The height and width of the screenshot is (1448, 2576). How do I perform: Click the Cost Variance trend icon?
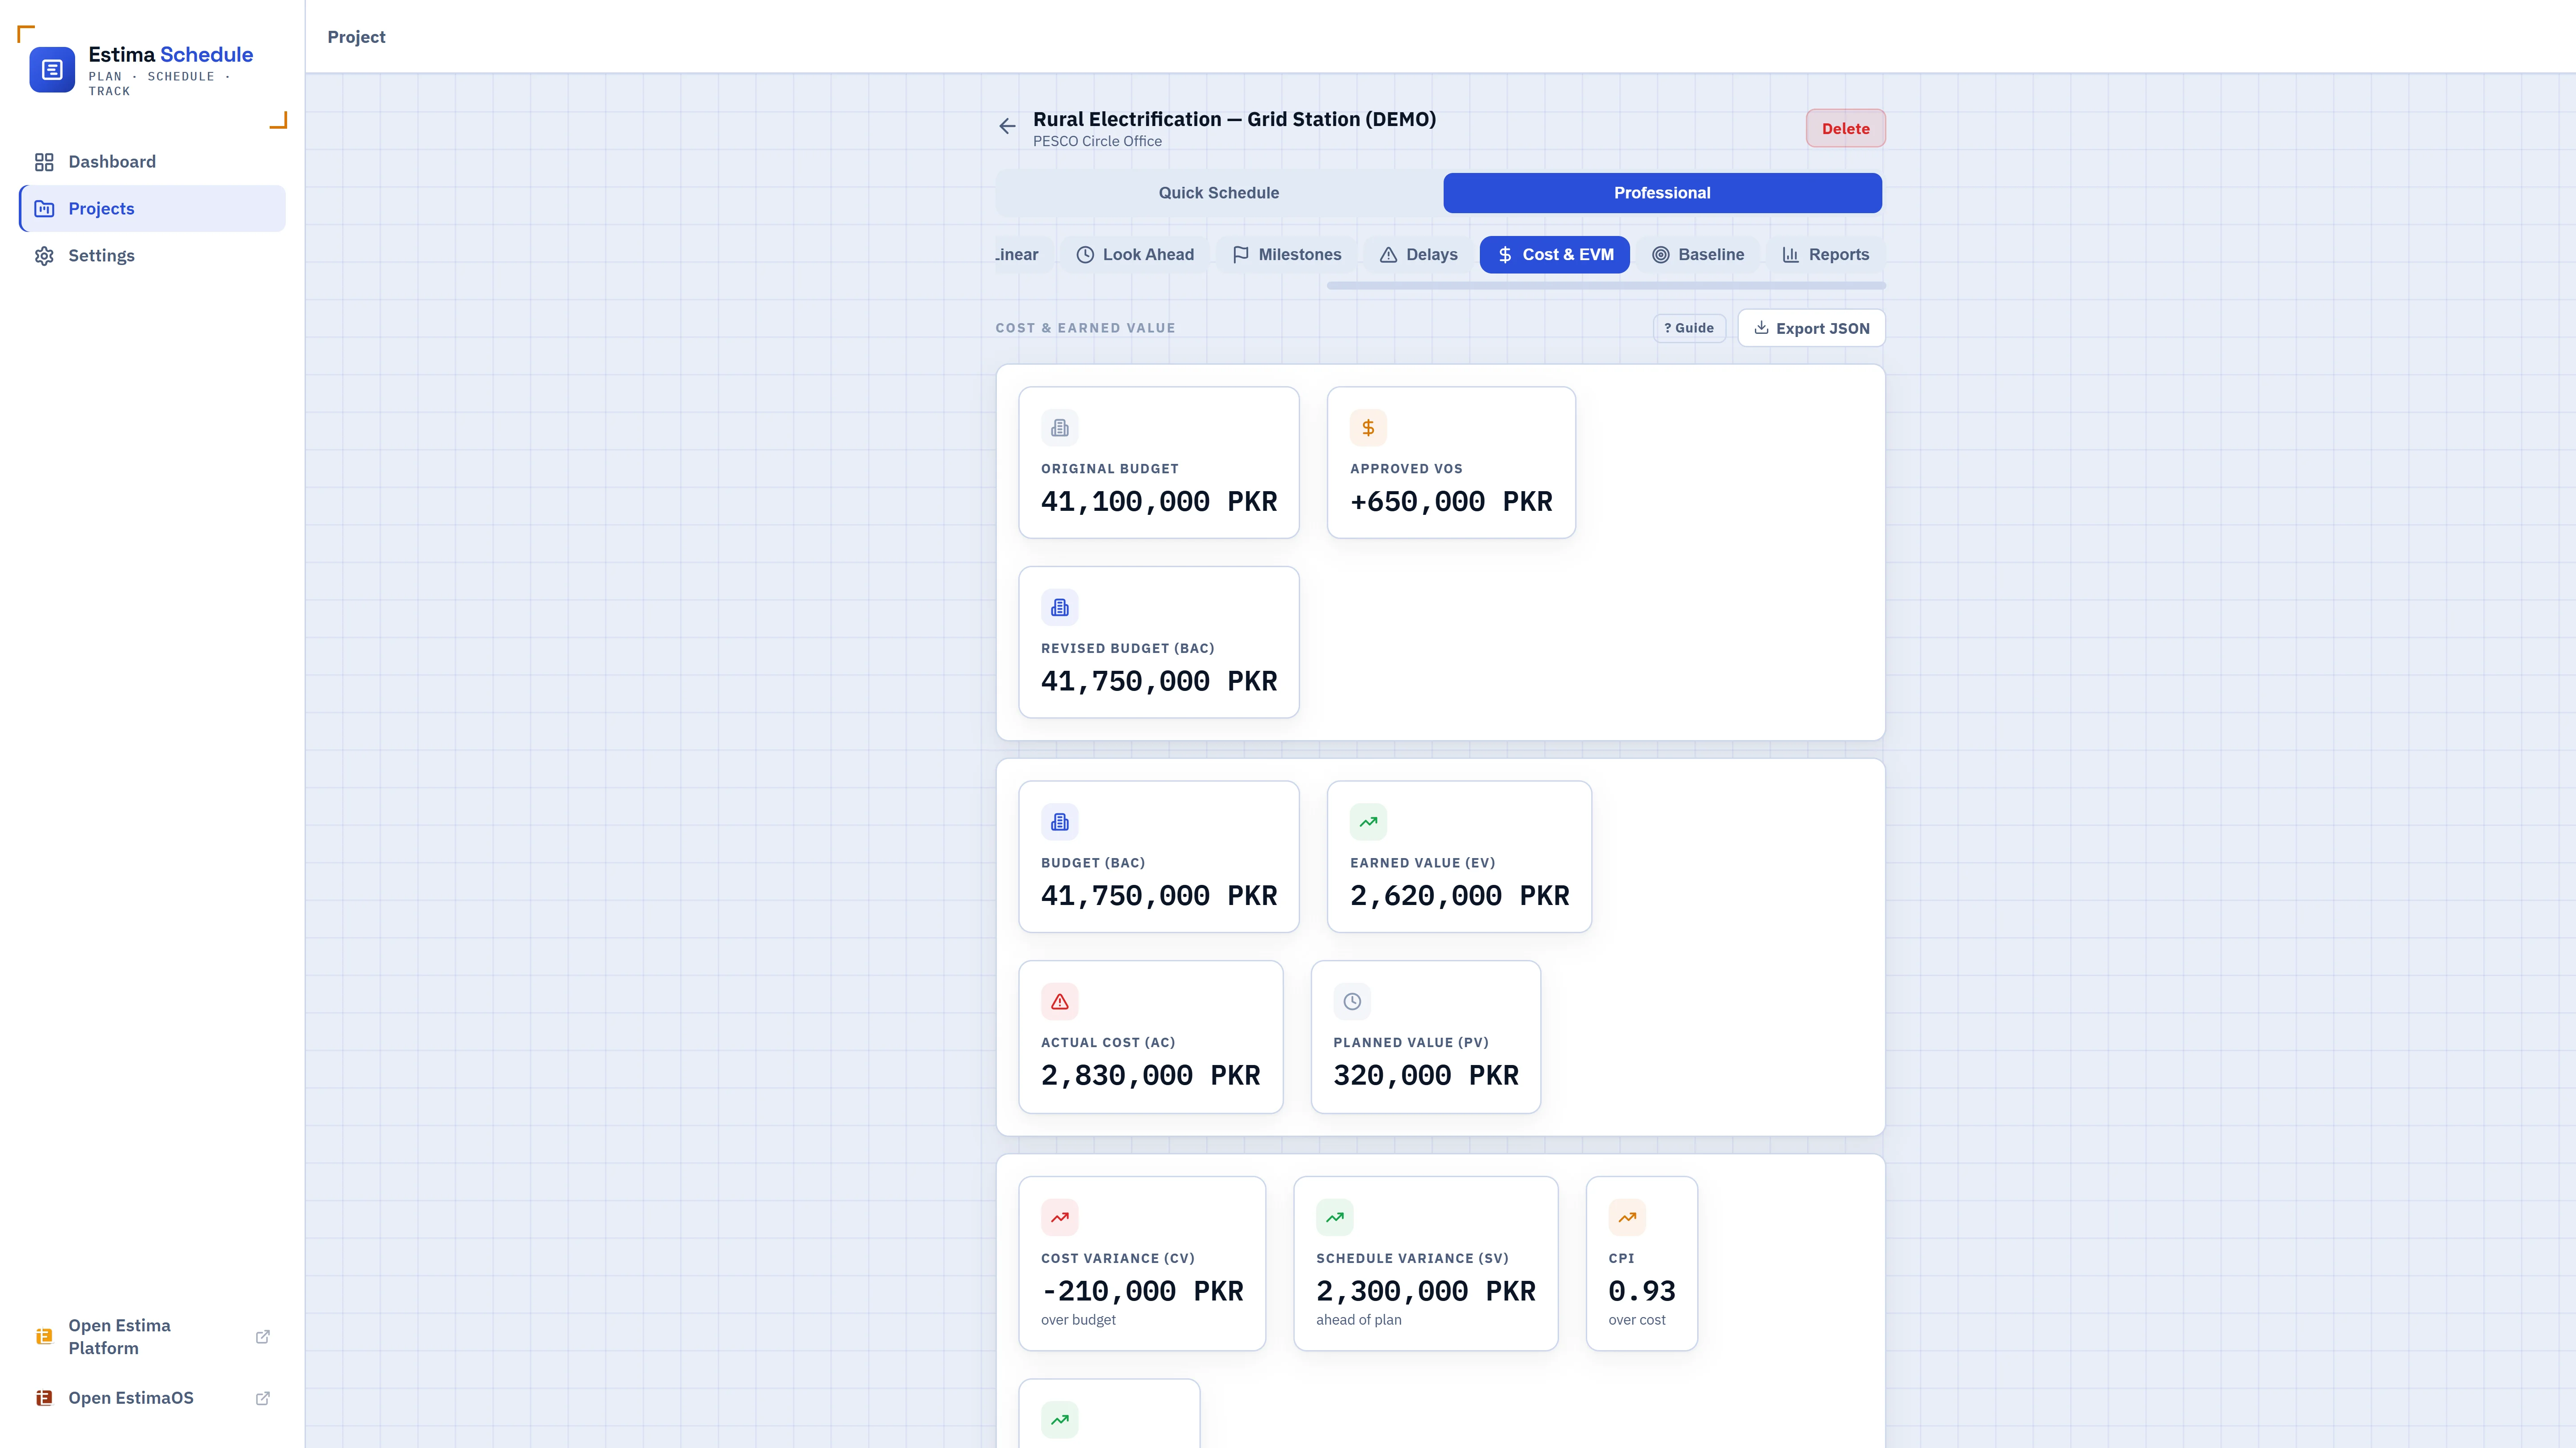click(x=1060, y=1217)
